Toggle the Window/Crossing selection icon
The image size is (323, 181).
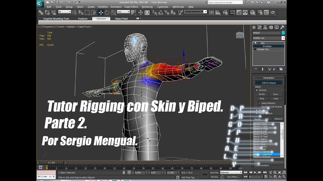click(x=93, y=12)
